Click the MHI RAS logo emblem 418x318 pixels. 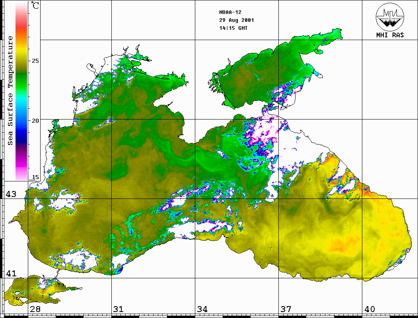point(390,17)
